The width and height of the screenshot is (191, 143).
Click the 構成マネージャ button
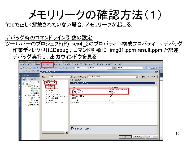pyautogui.click(x=149, y=77)
